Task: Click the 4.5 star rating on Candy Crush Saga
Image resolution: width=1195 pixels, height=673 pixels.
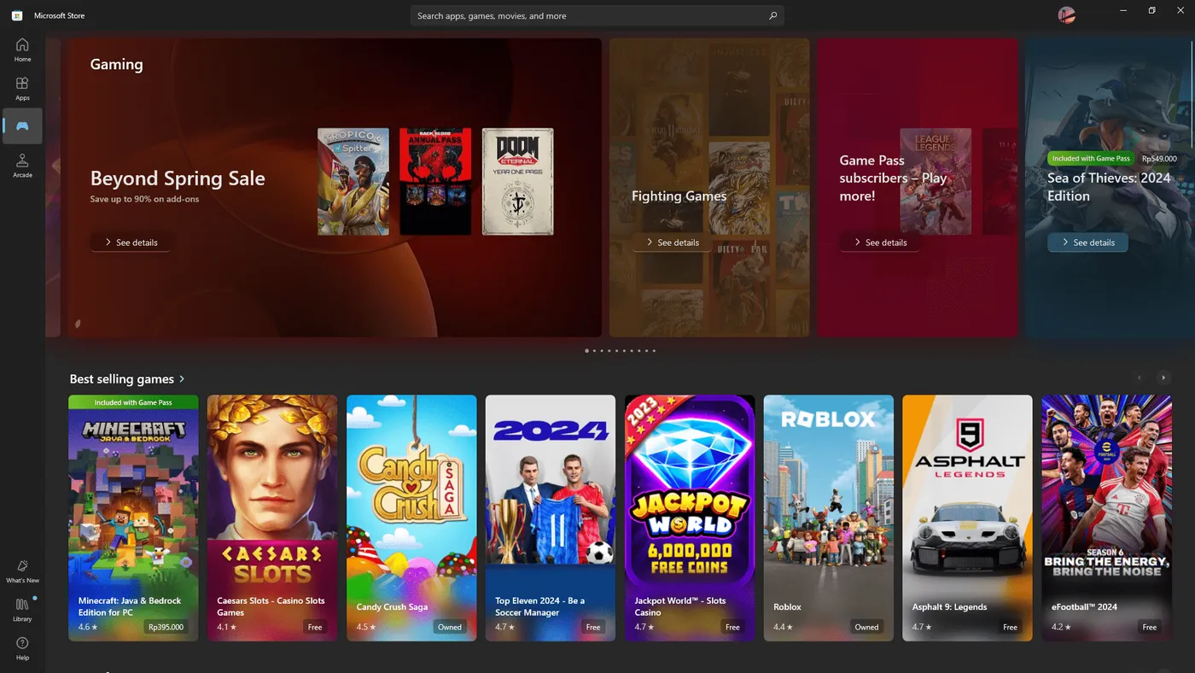Action: 366,627
